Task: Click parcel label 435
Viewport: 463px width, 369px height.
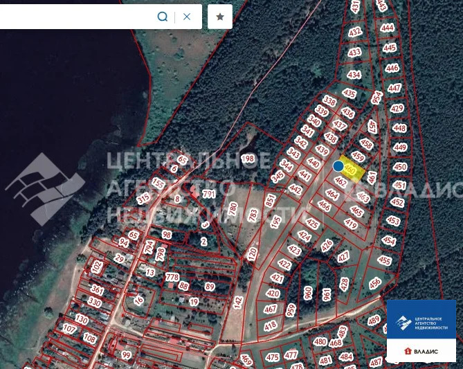Action: point(349,93)
